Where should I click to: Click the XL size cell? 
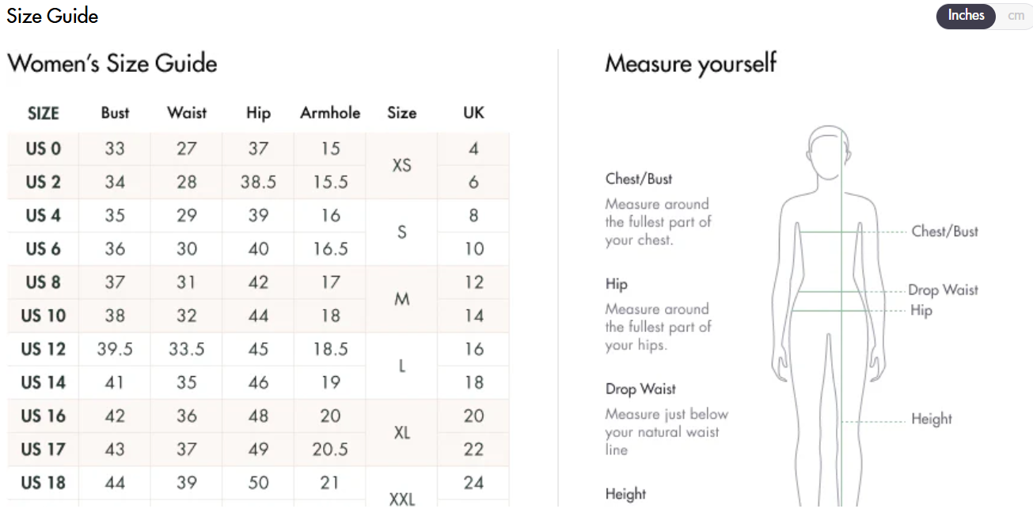click(x=401, y=432)
